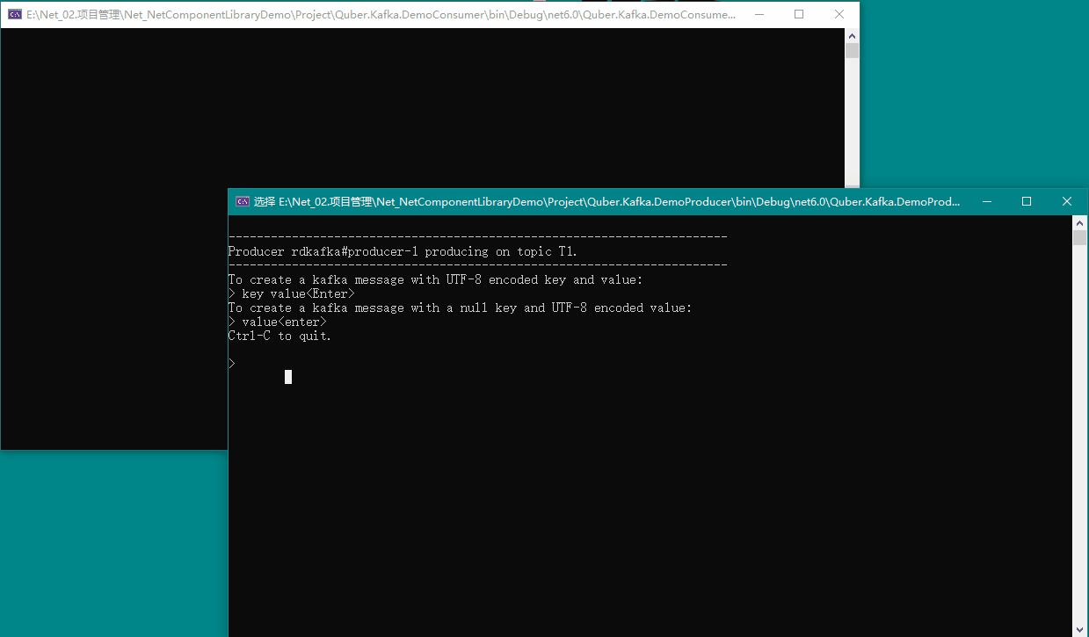Click the white block cursor in the producer console
The height and width of the screenshot is (637, 1089).
coord(288,377)
